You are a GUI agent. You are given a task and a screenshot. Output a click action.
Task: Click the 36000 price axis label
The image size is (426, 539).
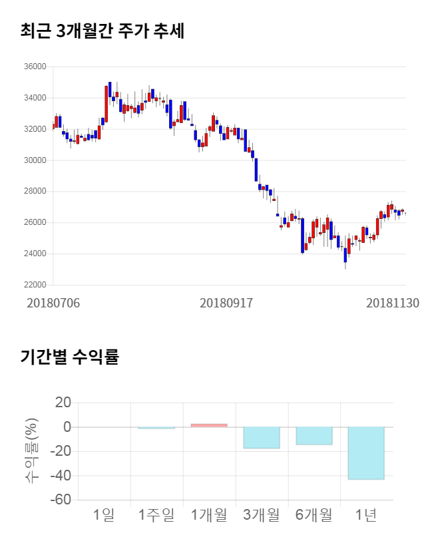click(35, 67)
